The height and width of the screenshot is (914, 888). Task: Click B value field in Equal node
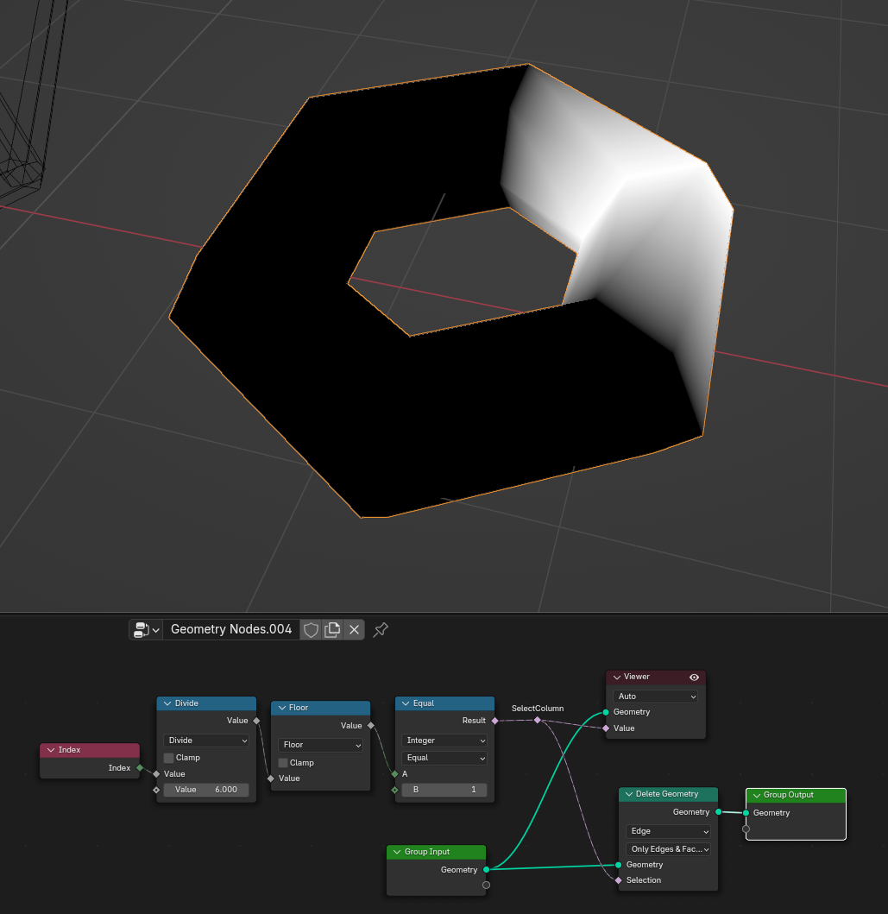(x=444, y=790)
